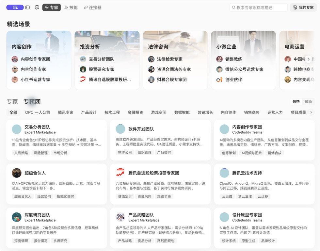This screenshot has height=251, width=320.
Task: Select the 游戏空间 category filter
Action: click(159, 112)
